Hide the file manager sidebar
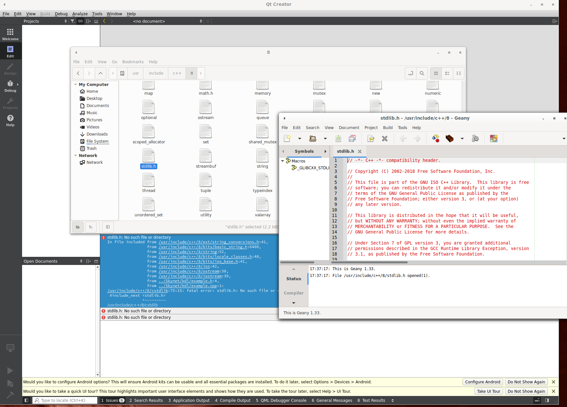 108,227
